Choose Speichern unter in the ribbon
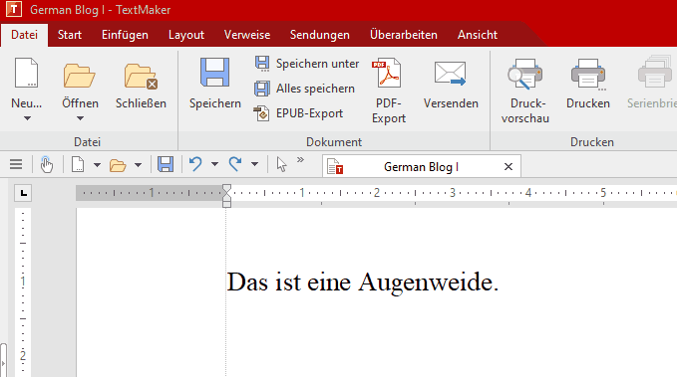Screen dimensions: 677x377 click(x=307, y=64)
